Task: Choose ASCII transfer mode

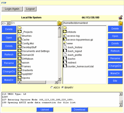Action: point(52,87)
